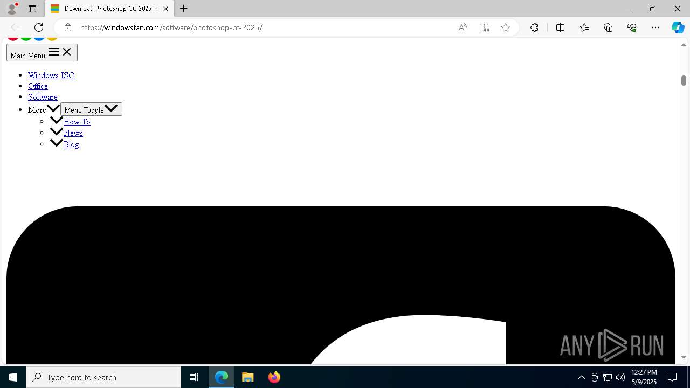Open network status tray icon
The image size is (690, 388).
[608, 377]
